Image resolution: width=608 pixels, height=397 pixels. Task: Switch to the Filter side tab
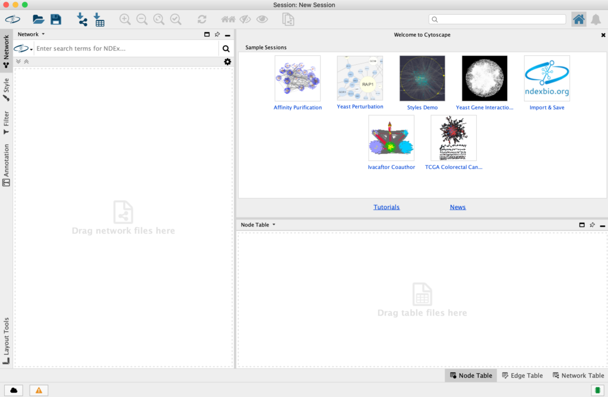tap(6, 122)
